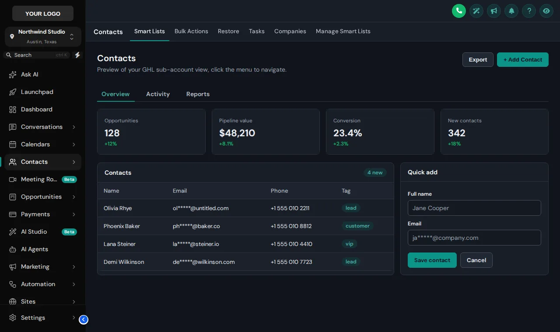Expand the Opportunities submenu chevron
Viewport: 560px width, 332px height.
pos(74,197)
